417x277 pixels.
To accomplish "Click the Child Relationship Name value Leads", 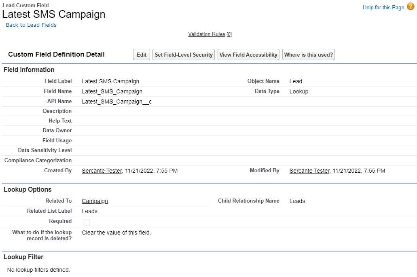I will point(297,201).
